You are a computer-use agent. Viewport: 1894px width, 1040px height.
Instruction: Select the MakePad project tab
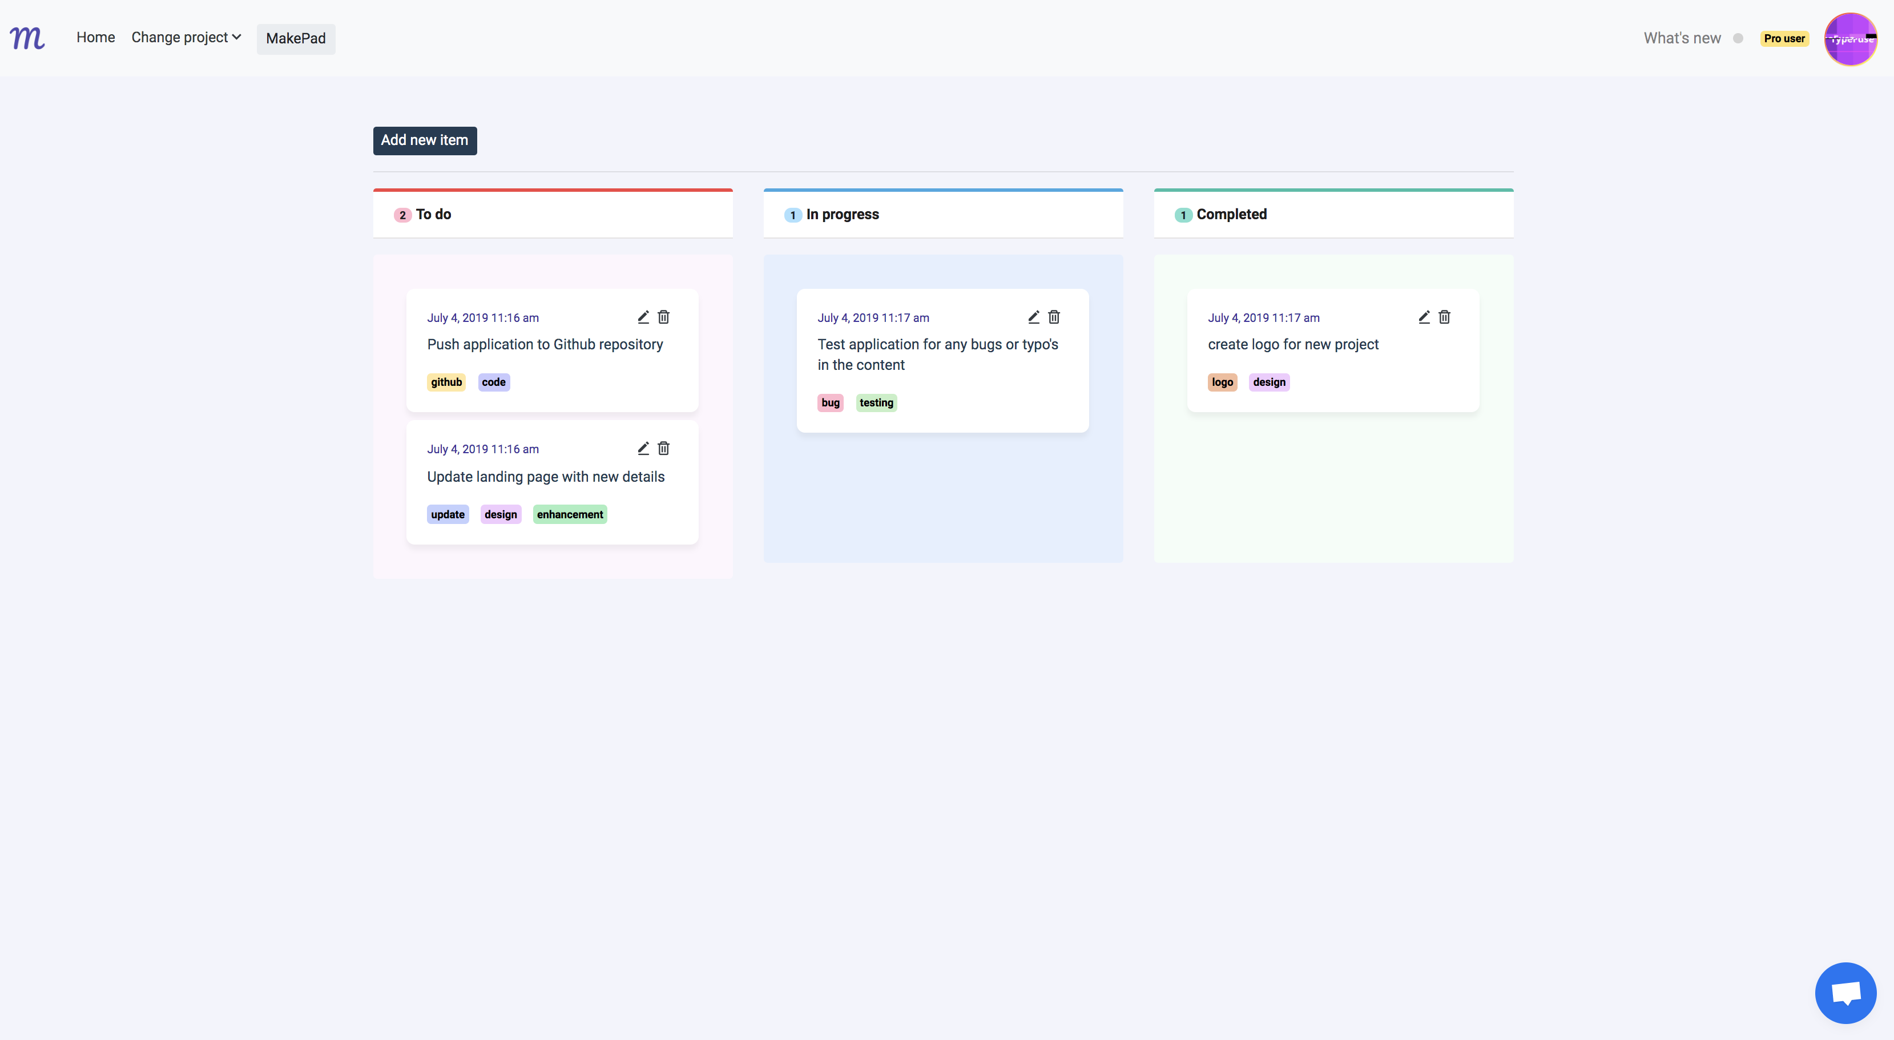[296, 39]
